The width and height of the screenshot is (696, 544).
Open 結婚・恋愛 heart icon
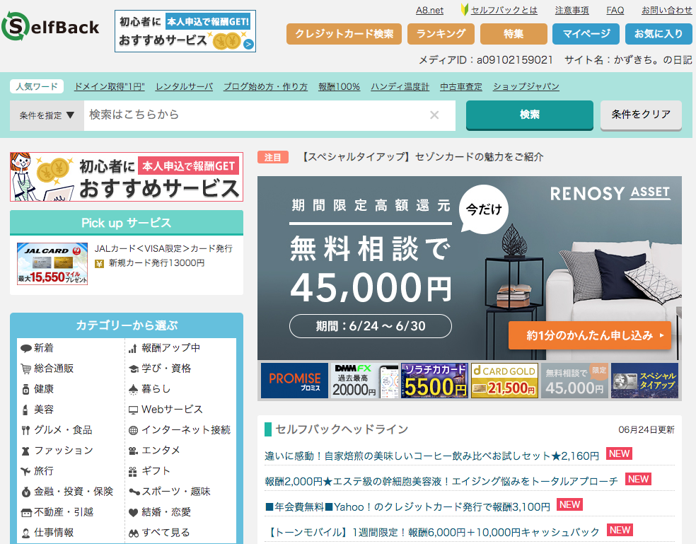(x=133, y=512)
